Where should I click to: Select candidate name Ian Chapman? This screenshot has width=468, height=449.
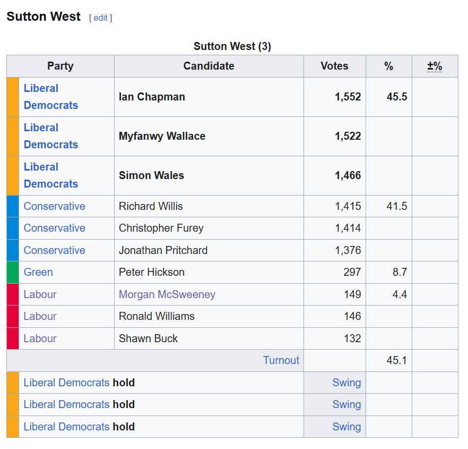152,97
